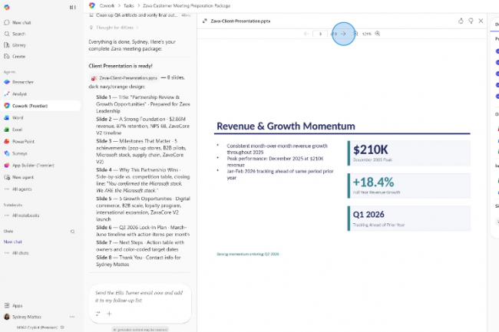Image resolution: width=499 pixels, height=332 pixels.
Task: Expand All agents list
Action: click(23, 188)
